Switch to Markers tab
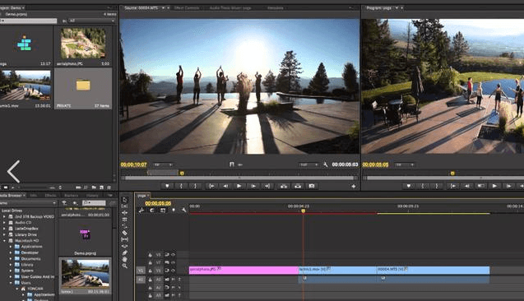The image size is (524, 301). click(x=71, y=196)
